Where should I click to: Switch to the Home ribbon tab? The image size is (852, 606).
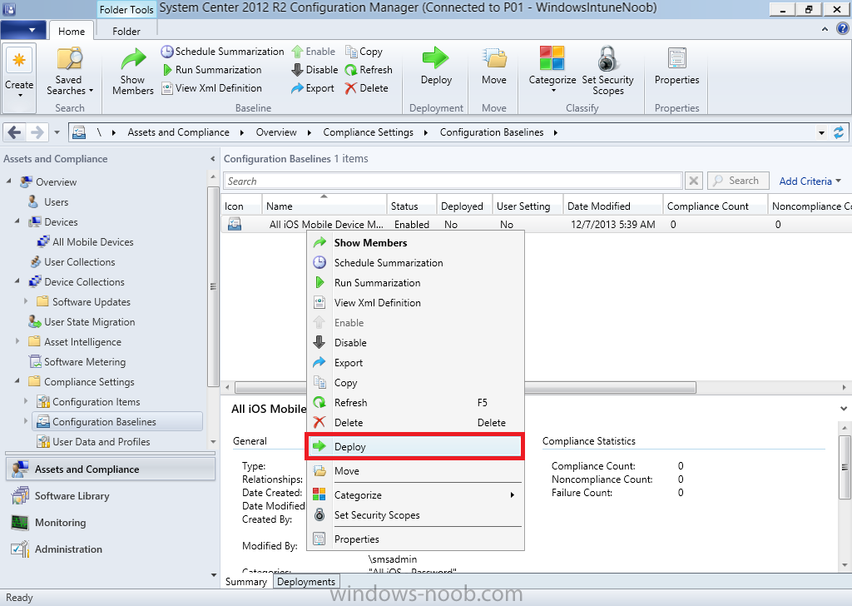coord(72,31)
